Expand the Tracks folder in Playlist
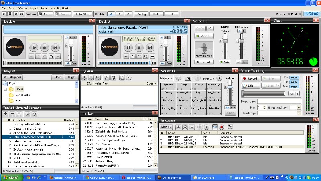 (5, 89)
